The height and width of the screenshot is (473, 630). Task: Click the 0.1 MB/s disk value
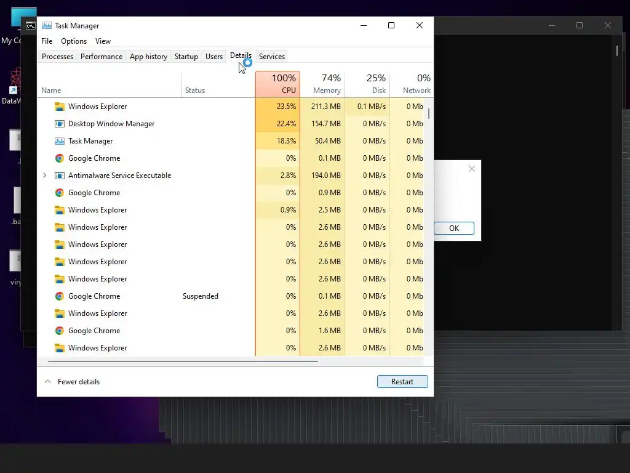(371, 107)
